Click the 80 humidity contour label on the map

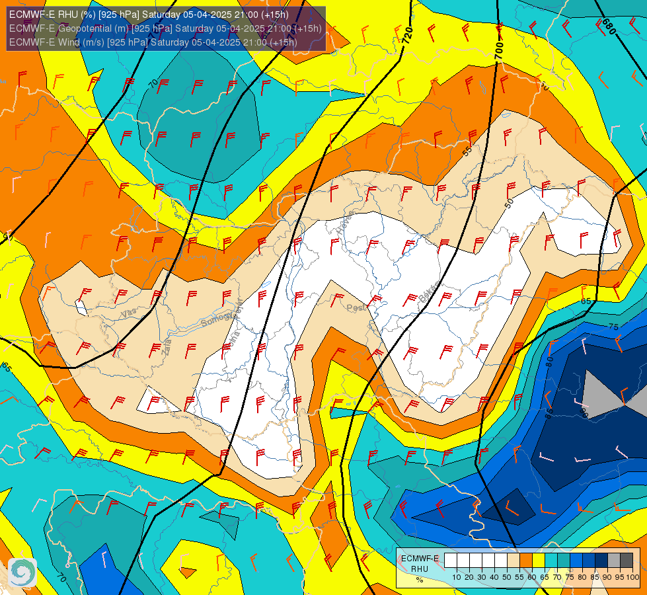pos(549,362)
